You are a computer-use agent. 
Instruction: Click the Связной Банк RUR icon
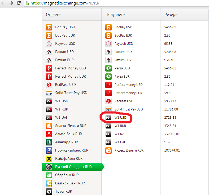click(49, 183)
